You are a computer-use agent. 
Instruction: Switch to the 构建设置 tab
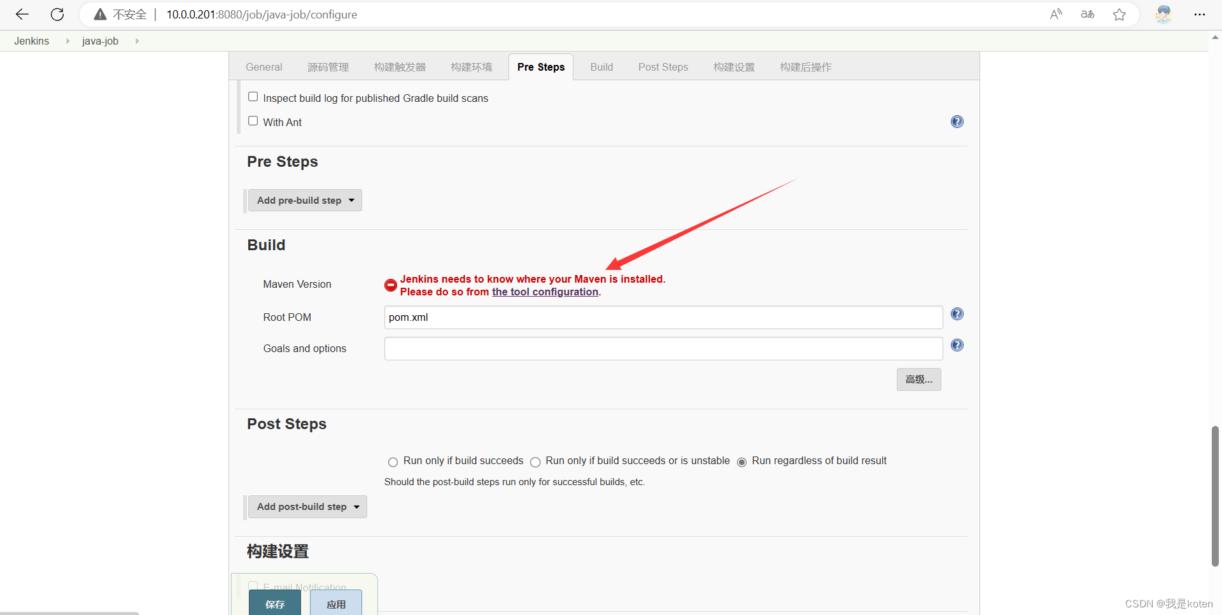(734, 67)
